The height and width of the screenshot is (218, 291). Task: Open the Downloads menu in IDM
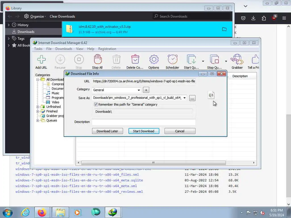[x=64, y=49]
